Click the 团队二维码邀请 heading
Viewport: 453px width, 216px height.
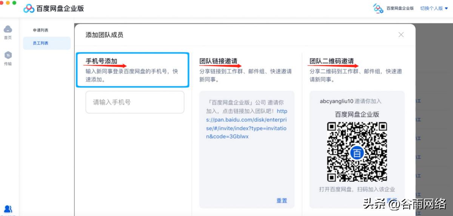click(x=332, y=61)
